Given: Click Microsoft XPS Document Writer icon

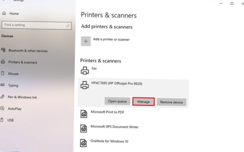Looking at the screenshot, I should click(x=84, y=128).
